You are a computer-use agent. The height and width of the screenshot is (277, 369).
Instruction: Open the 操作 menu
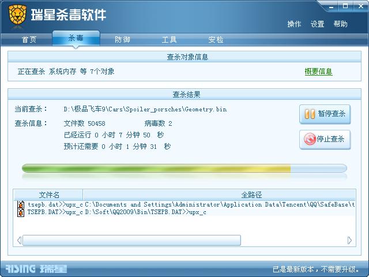294,24
